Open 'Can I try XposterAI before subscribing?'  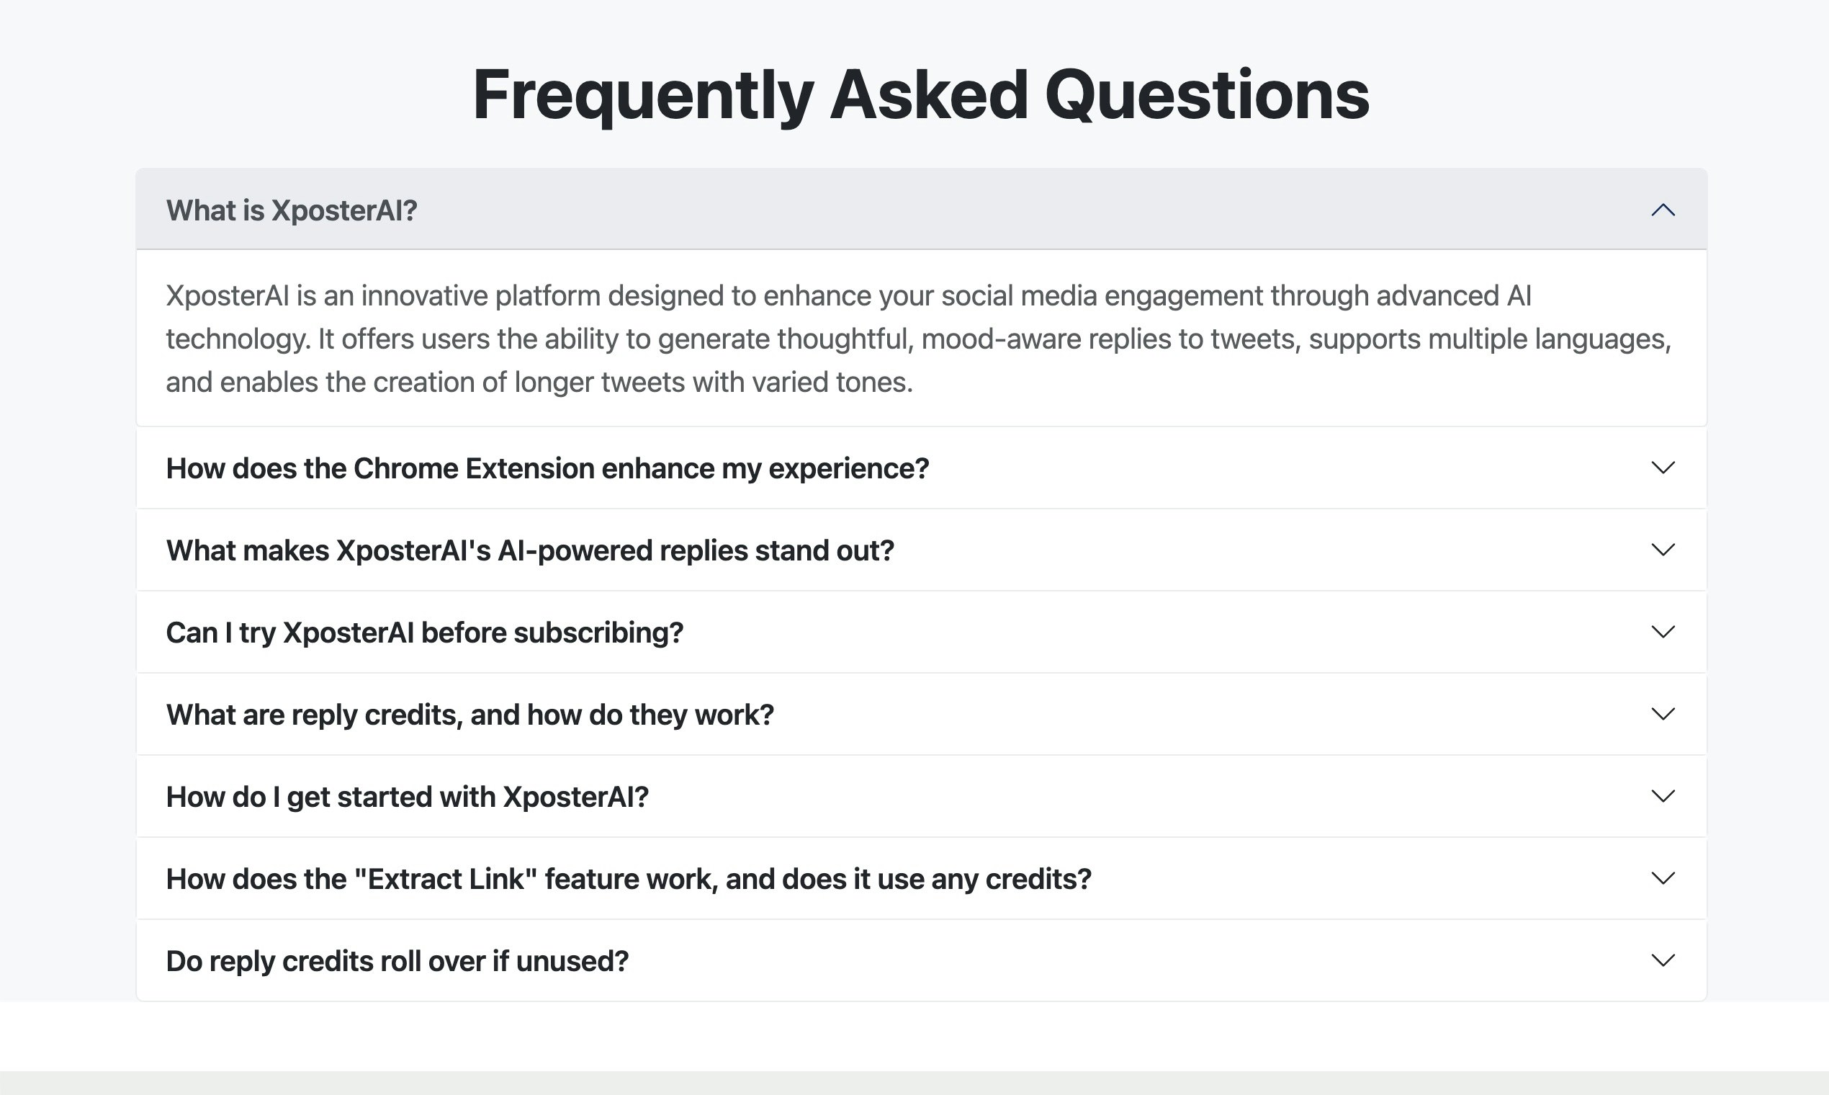921,632
